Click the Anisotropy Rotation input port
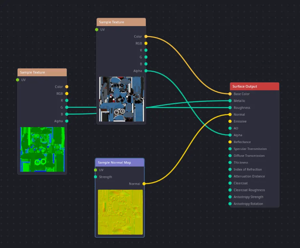This screenshot has height=248, width=300. pyautogui.click(x=230, y=204)
